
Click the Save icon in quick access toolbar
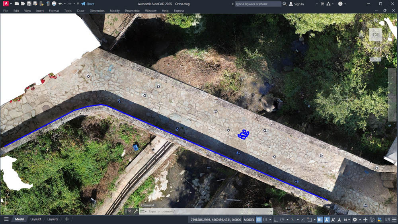[x=29, y=4]
